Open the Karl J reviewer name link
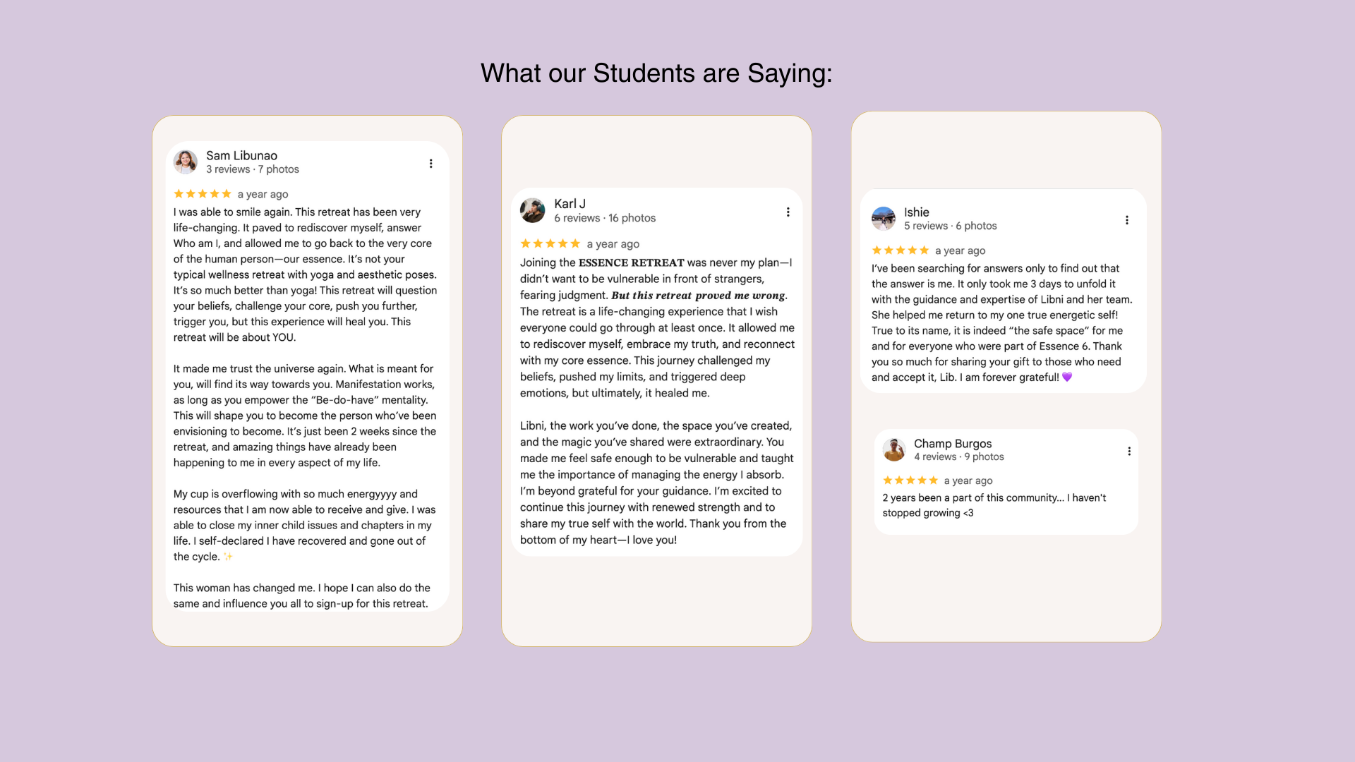 [570, 204]
